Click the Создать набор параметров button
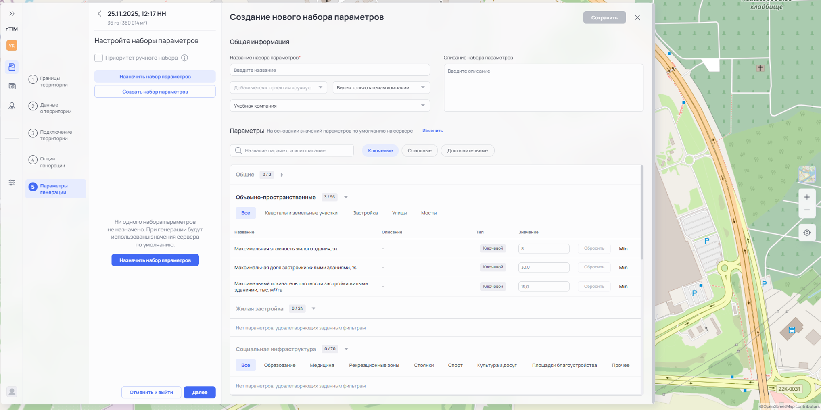The image size is (821, 410). pyautogui.click(x=155, y=92)
